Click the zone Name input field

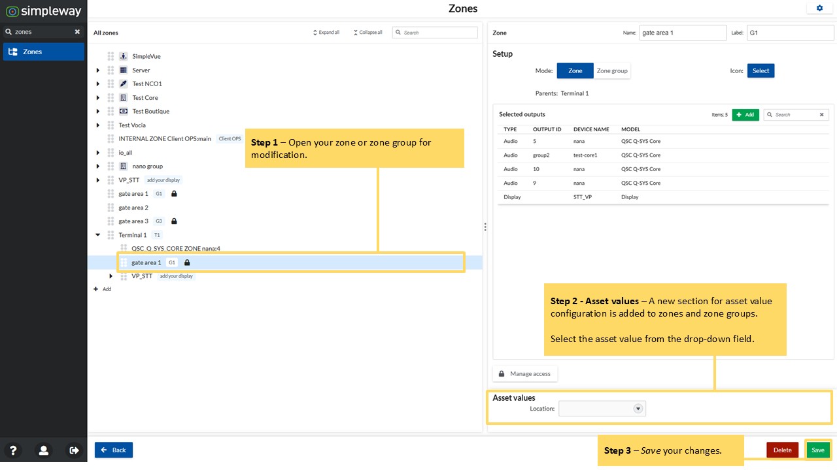(x=683, y=33)
